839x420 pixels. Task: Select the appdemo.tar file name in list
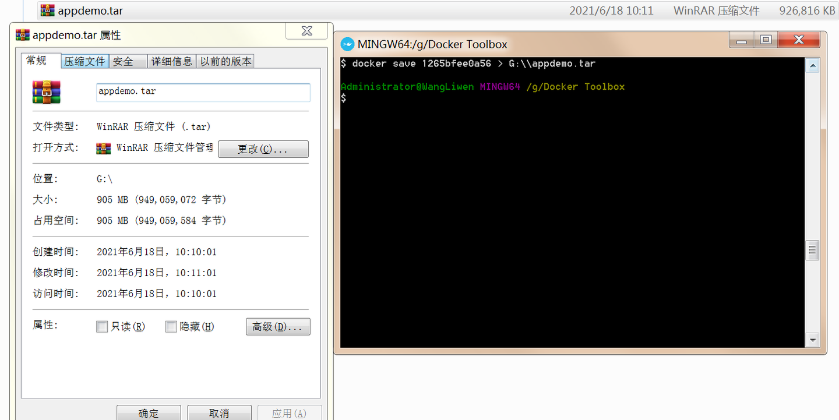90,10
